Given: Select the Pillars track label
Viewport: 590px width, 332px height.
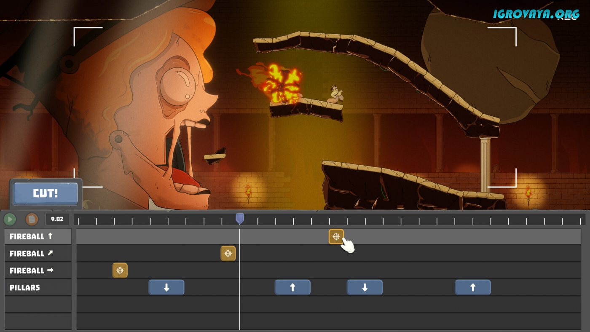Looking at the screenshot, I should (x=38, y=287).
